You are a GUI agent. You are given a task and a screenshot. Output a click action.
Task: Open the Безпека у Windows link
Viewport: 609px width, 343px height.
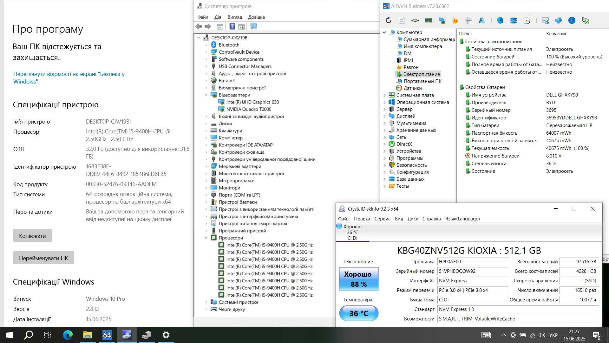click(x=69, y=78)
